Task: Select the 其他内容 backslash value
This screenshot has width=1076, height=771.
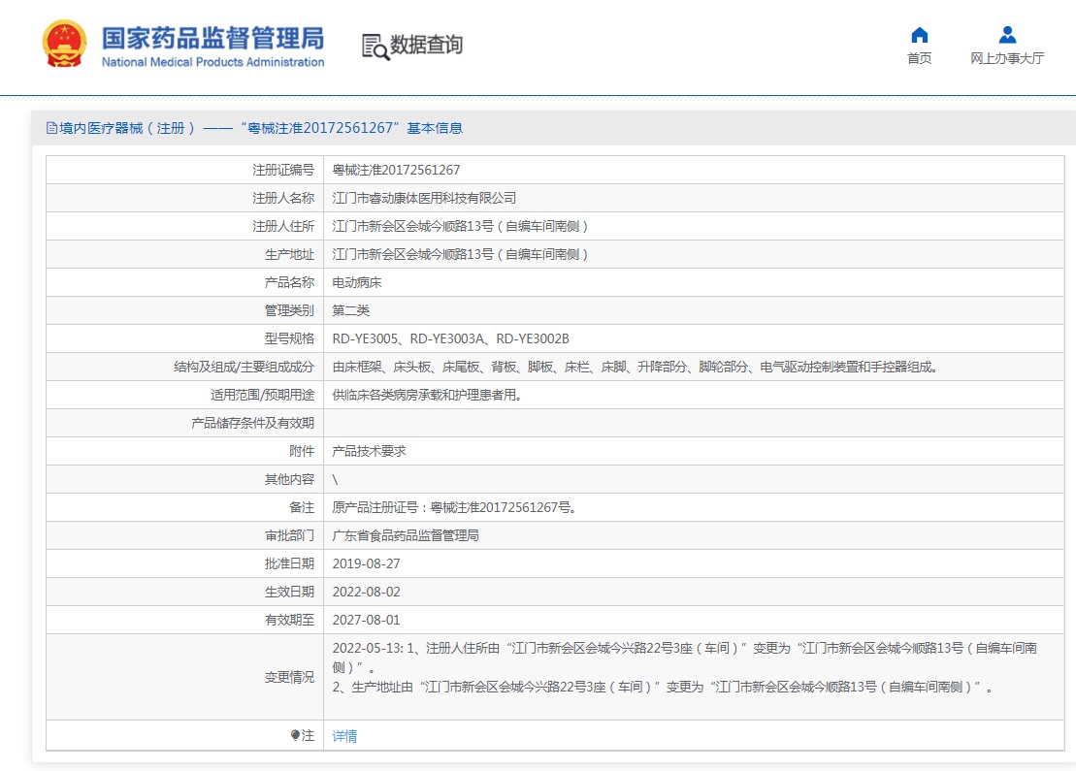Action: (x=335, y=479)
